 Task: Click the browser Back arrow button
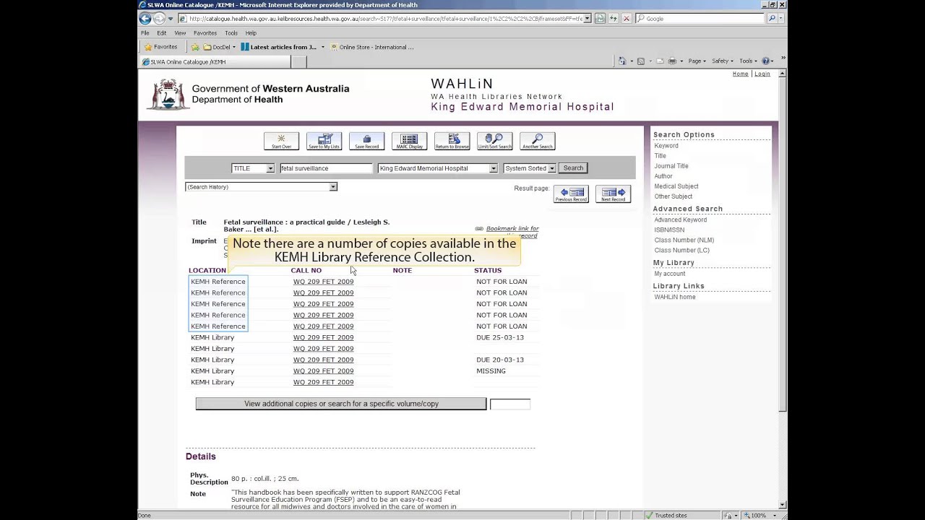pyautogui.click(x=145, y=19)
